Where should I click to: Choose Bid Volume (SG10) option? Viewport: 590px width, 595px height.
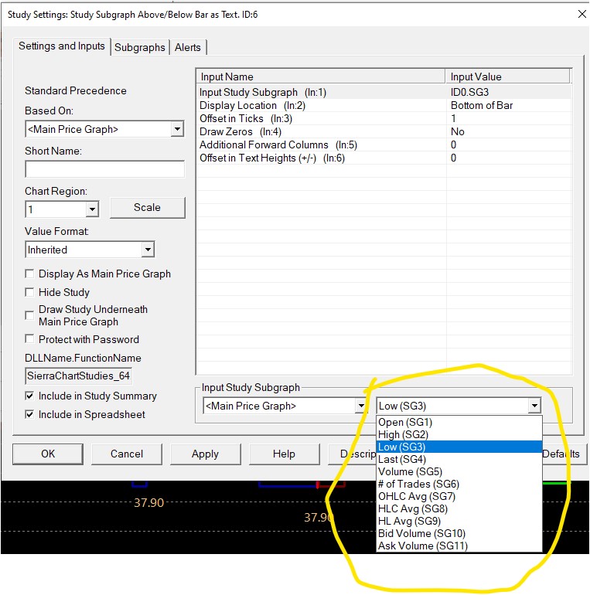(459, 533)
